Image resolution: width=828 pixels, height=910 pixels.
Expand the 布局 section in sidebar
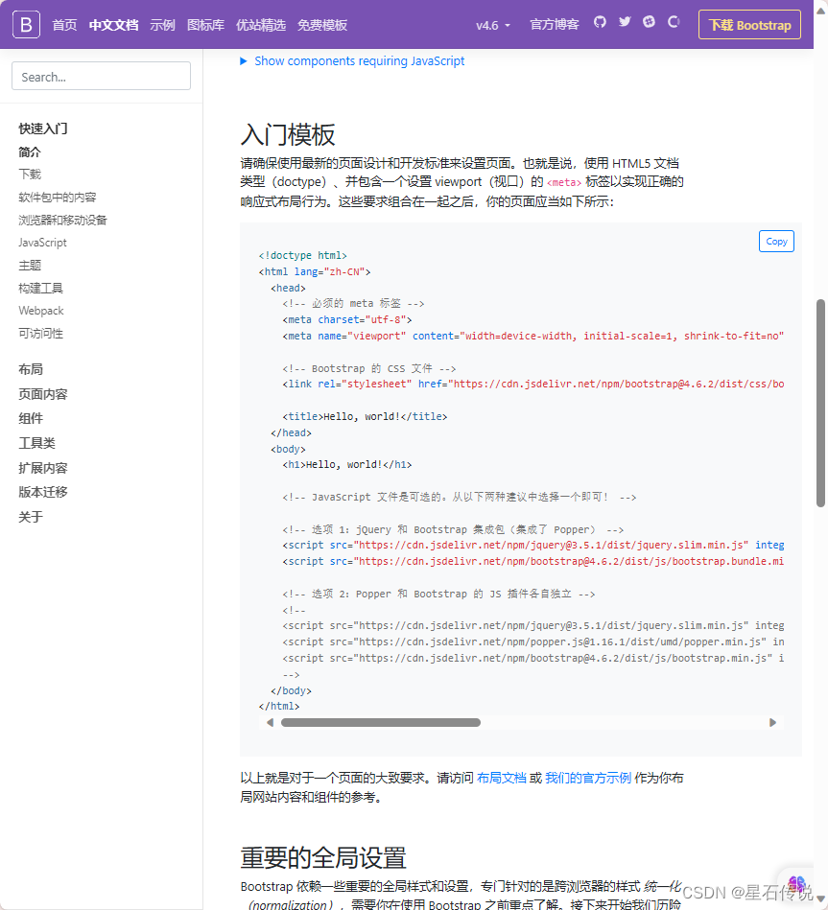pos(30,369)
